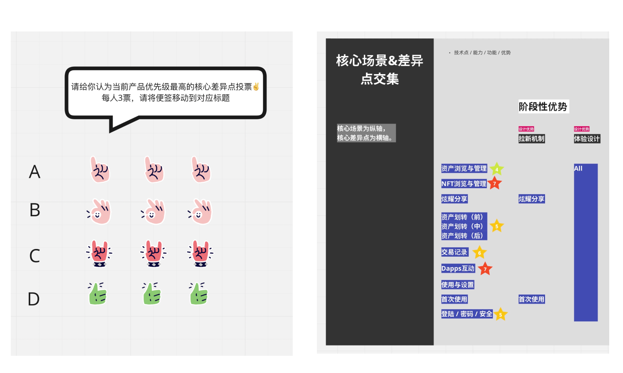Click the 阶段性优势 heading label
The width and height of the screenshot is (623, 373).
click(x=543, y=106)
